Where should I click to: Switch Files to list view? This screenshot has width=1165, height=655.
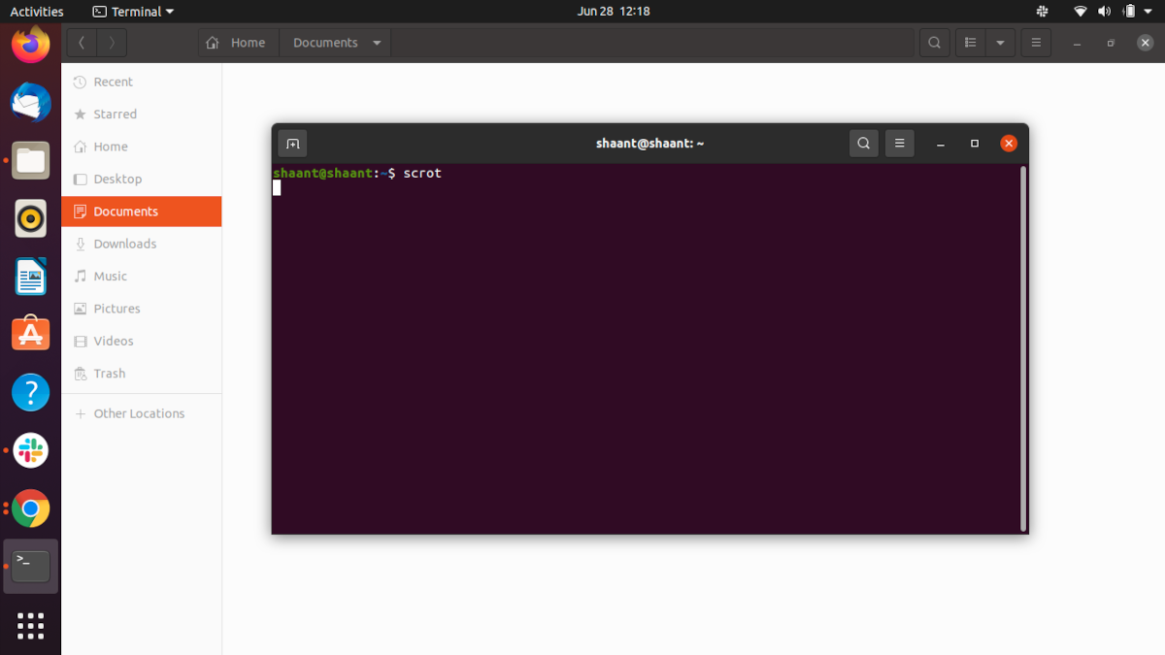969,42
